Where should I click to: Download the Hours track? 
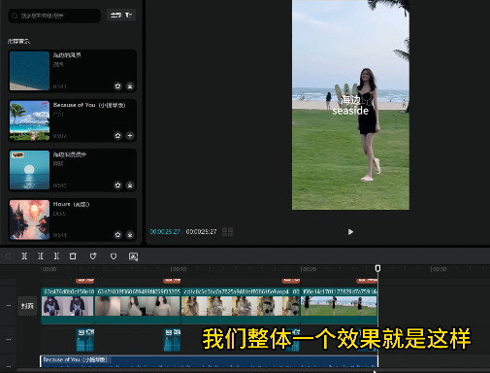pos(130,235)
